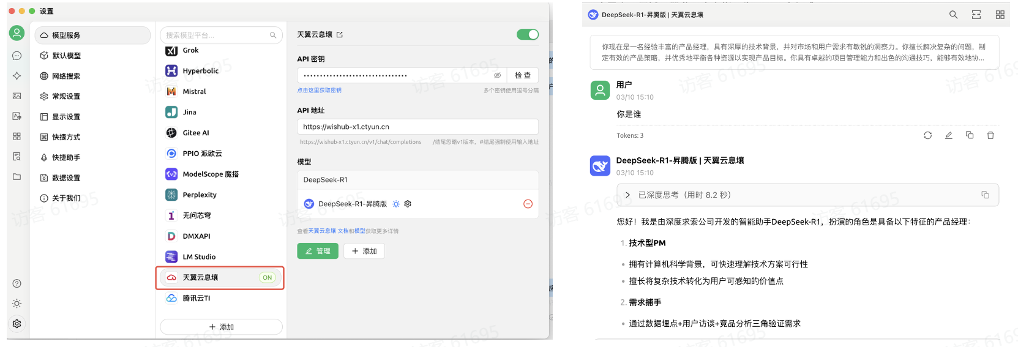Select 关于我们 in settings menu
The height and width of the screenshot is (347, 1018).
[92, 198]
